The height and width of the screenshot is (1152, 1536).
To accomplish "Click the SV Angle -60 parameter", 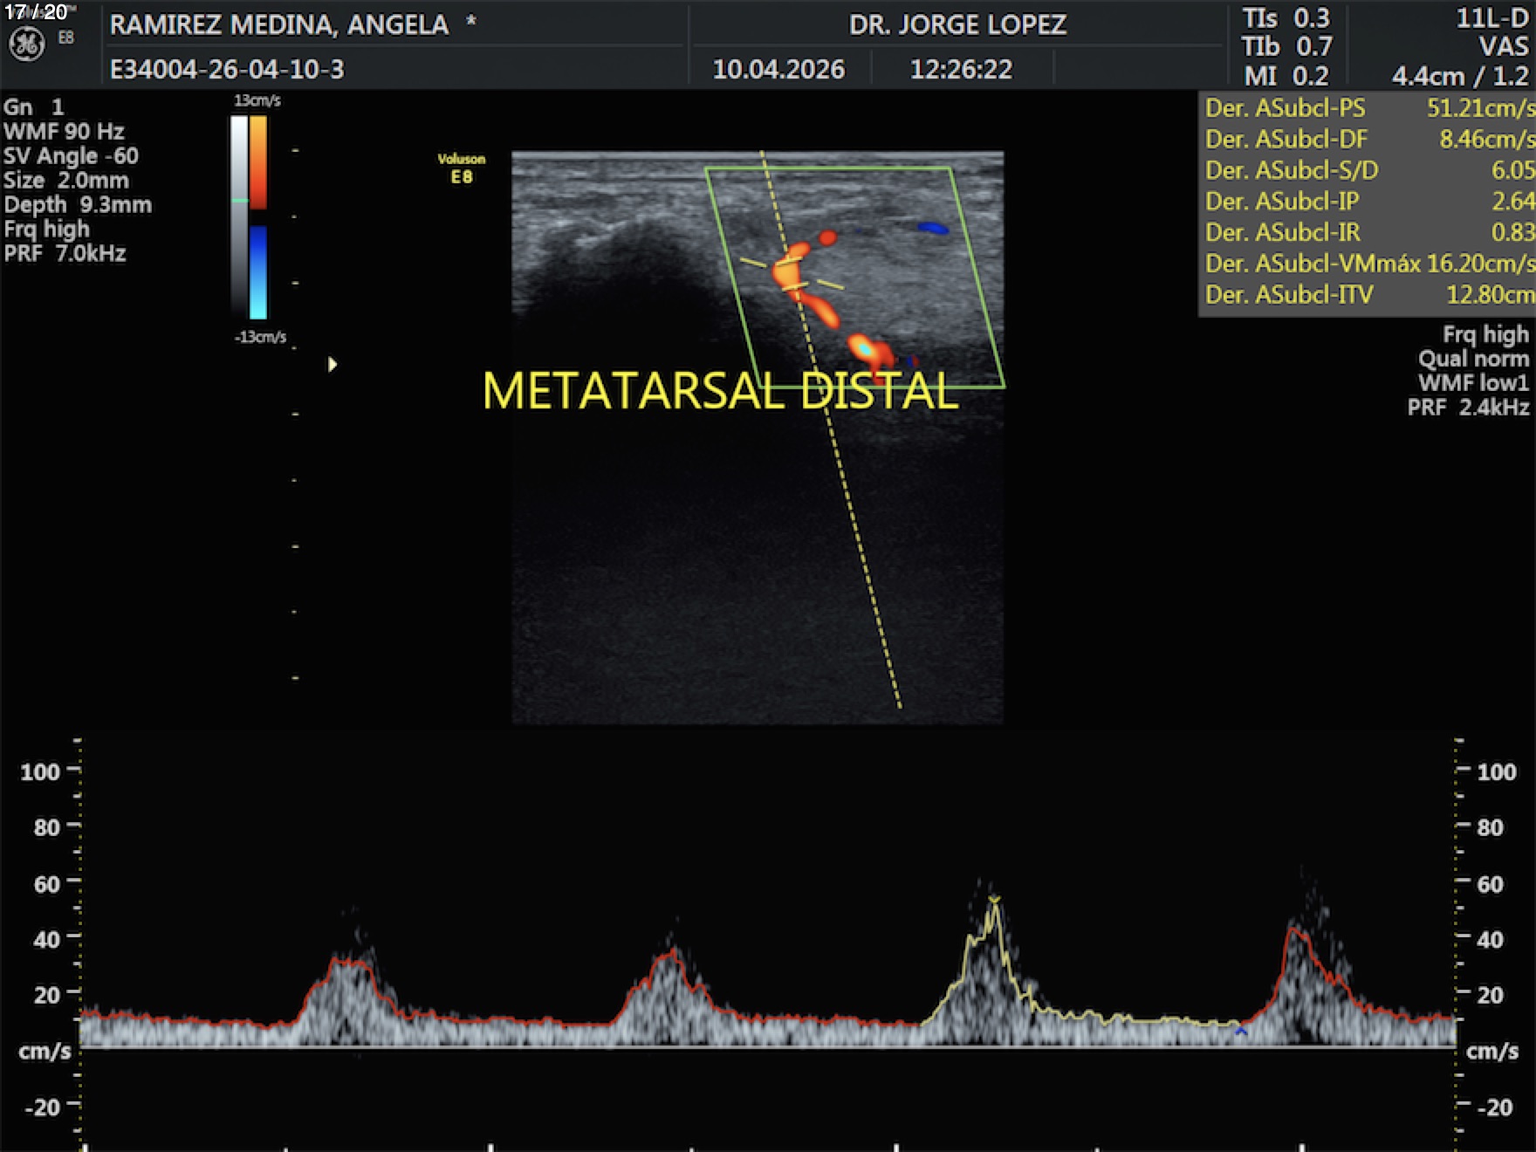I will [71, 156].
